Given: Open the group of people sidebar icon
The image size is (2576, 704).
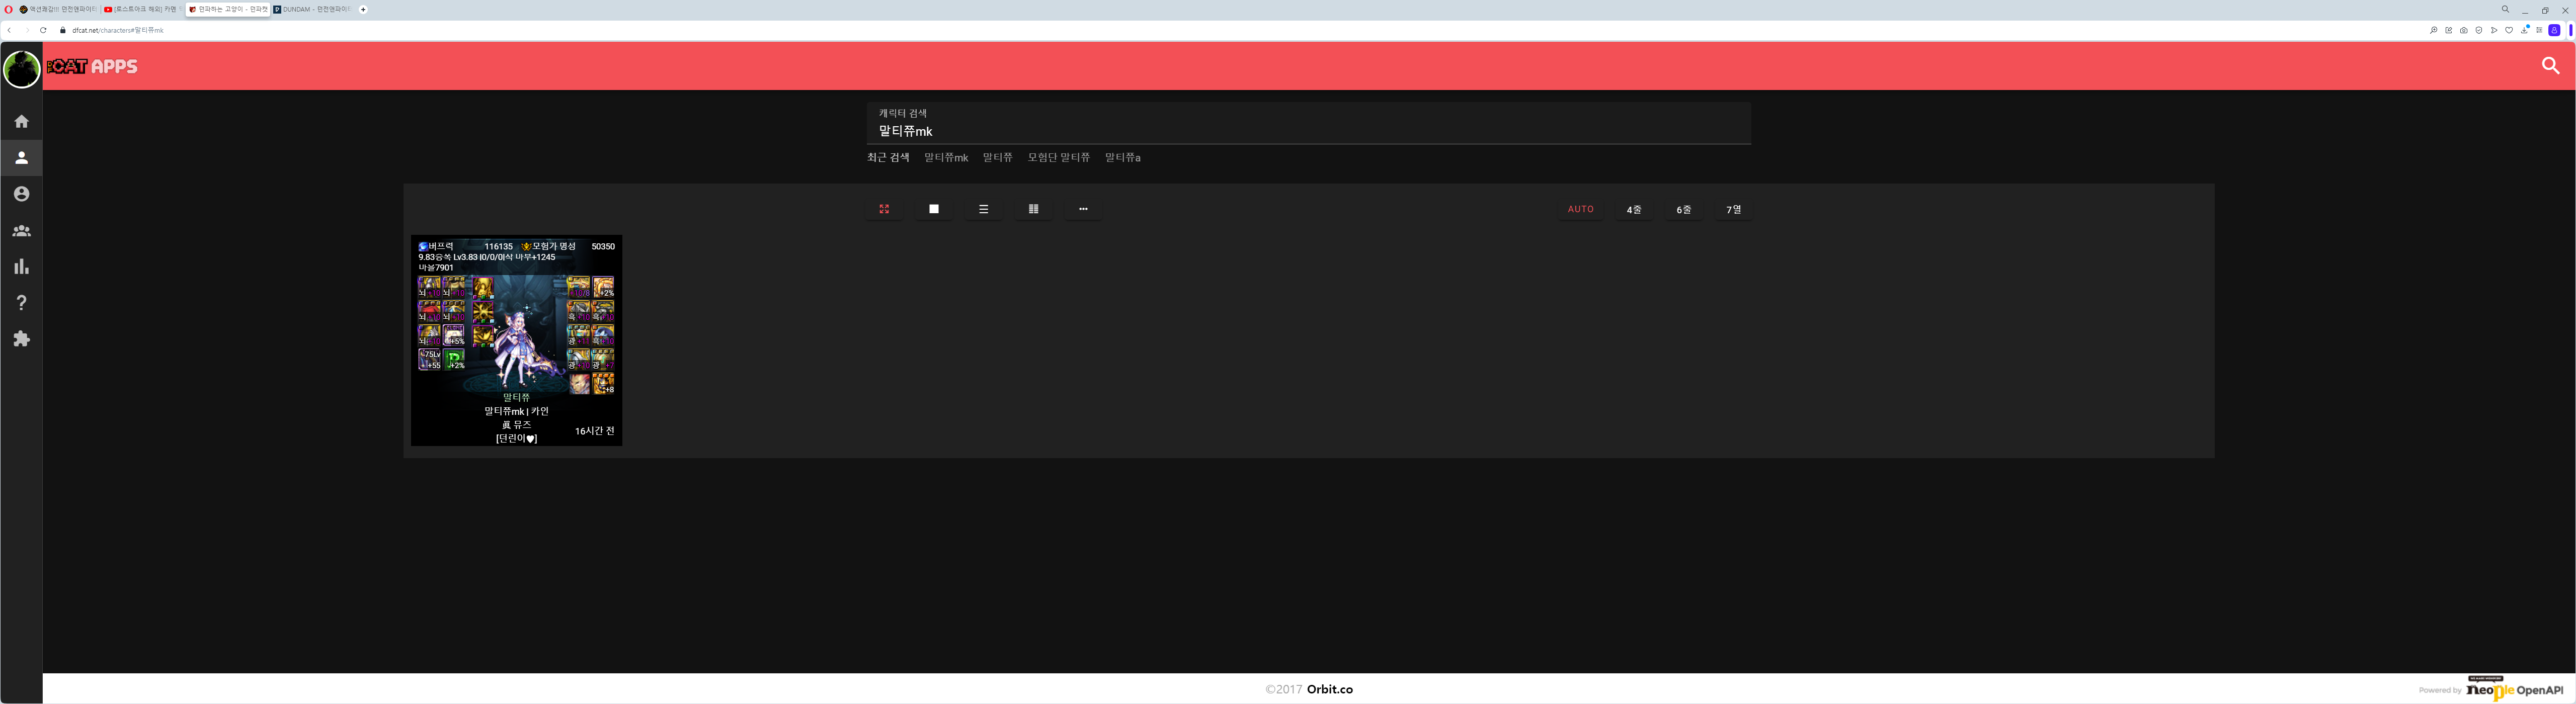Looking at the screenshot, I should [x=21, y=230].
